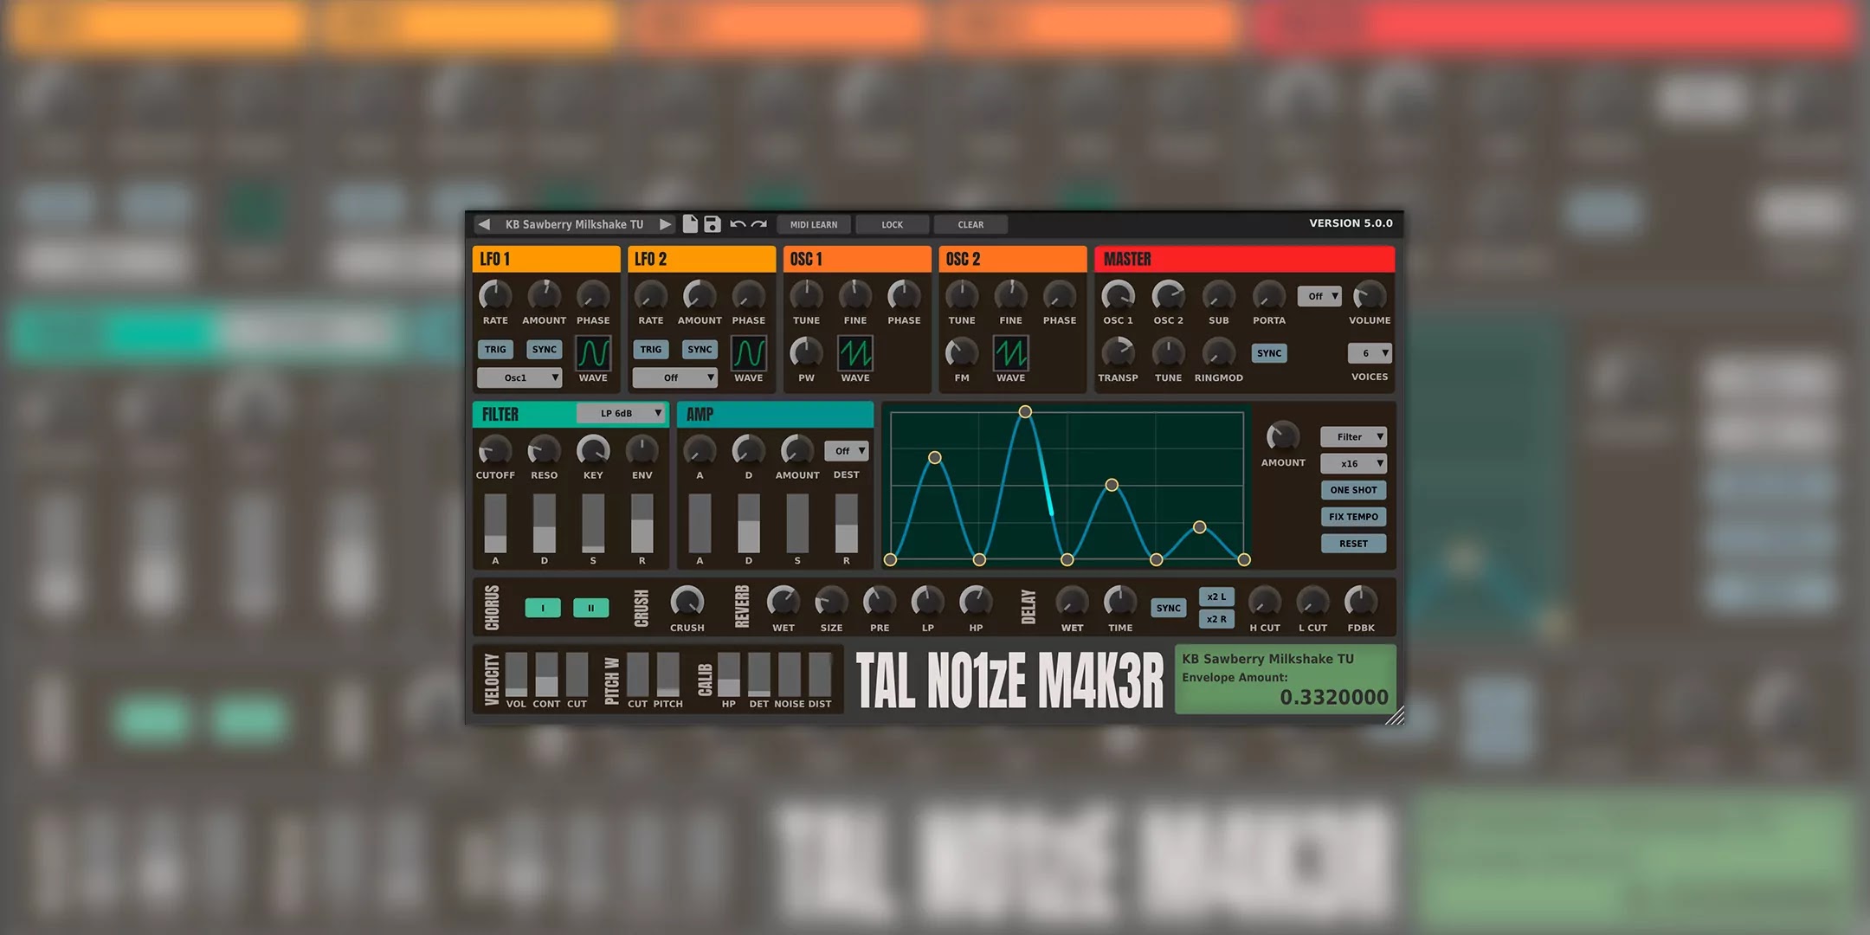The height and width of the screenshot is (935, 1870).
Task: Create a new preset with the page icon
Action: (x=690, y=223)
